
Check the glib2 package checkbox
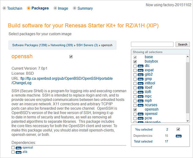pos(135,75)
